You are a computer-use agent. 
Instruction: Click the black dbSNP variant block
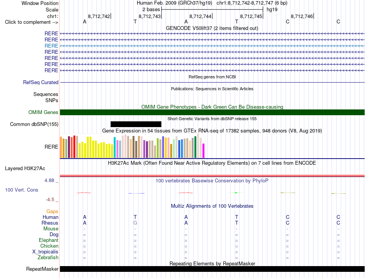tap(136, 124)
